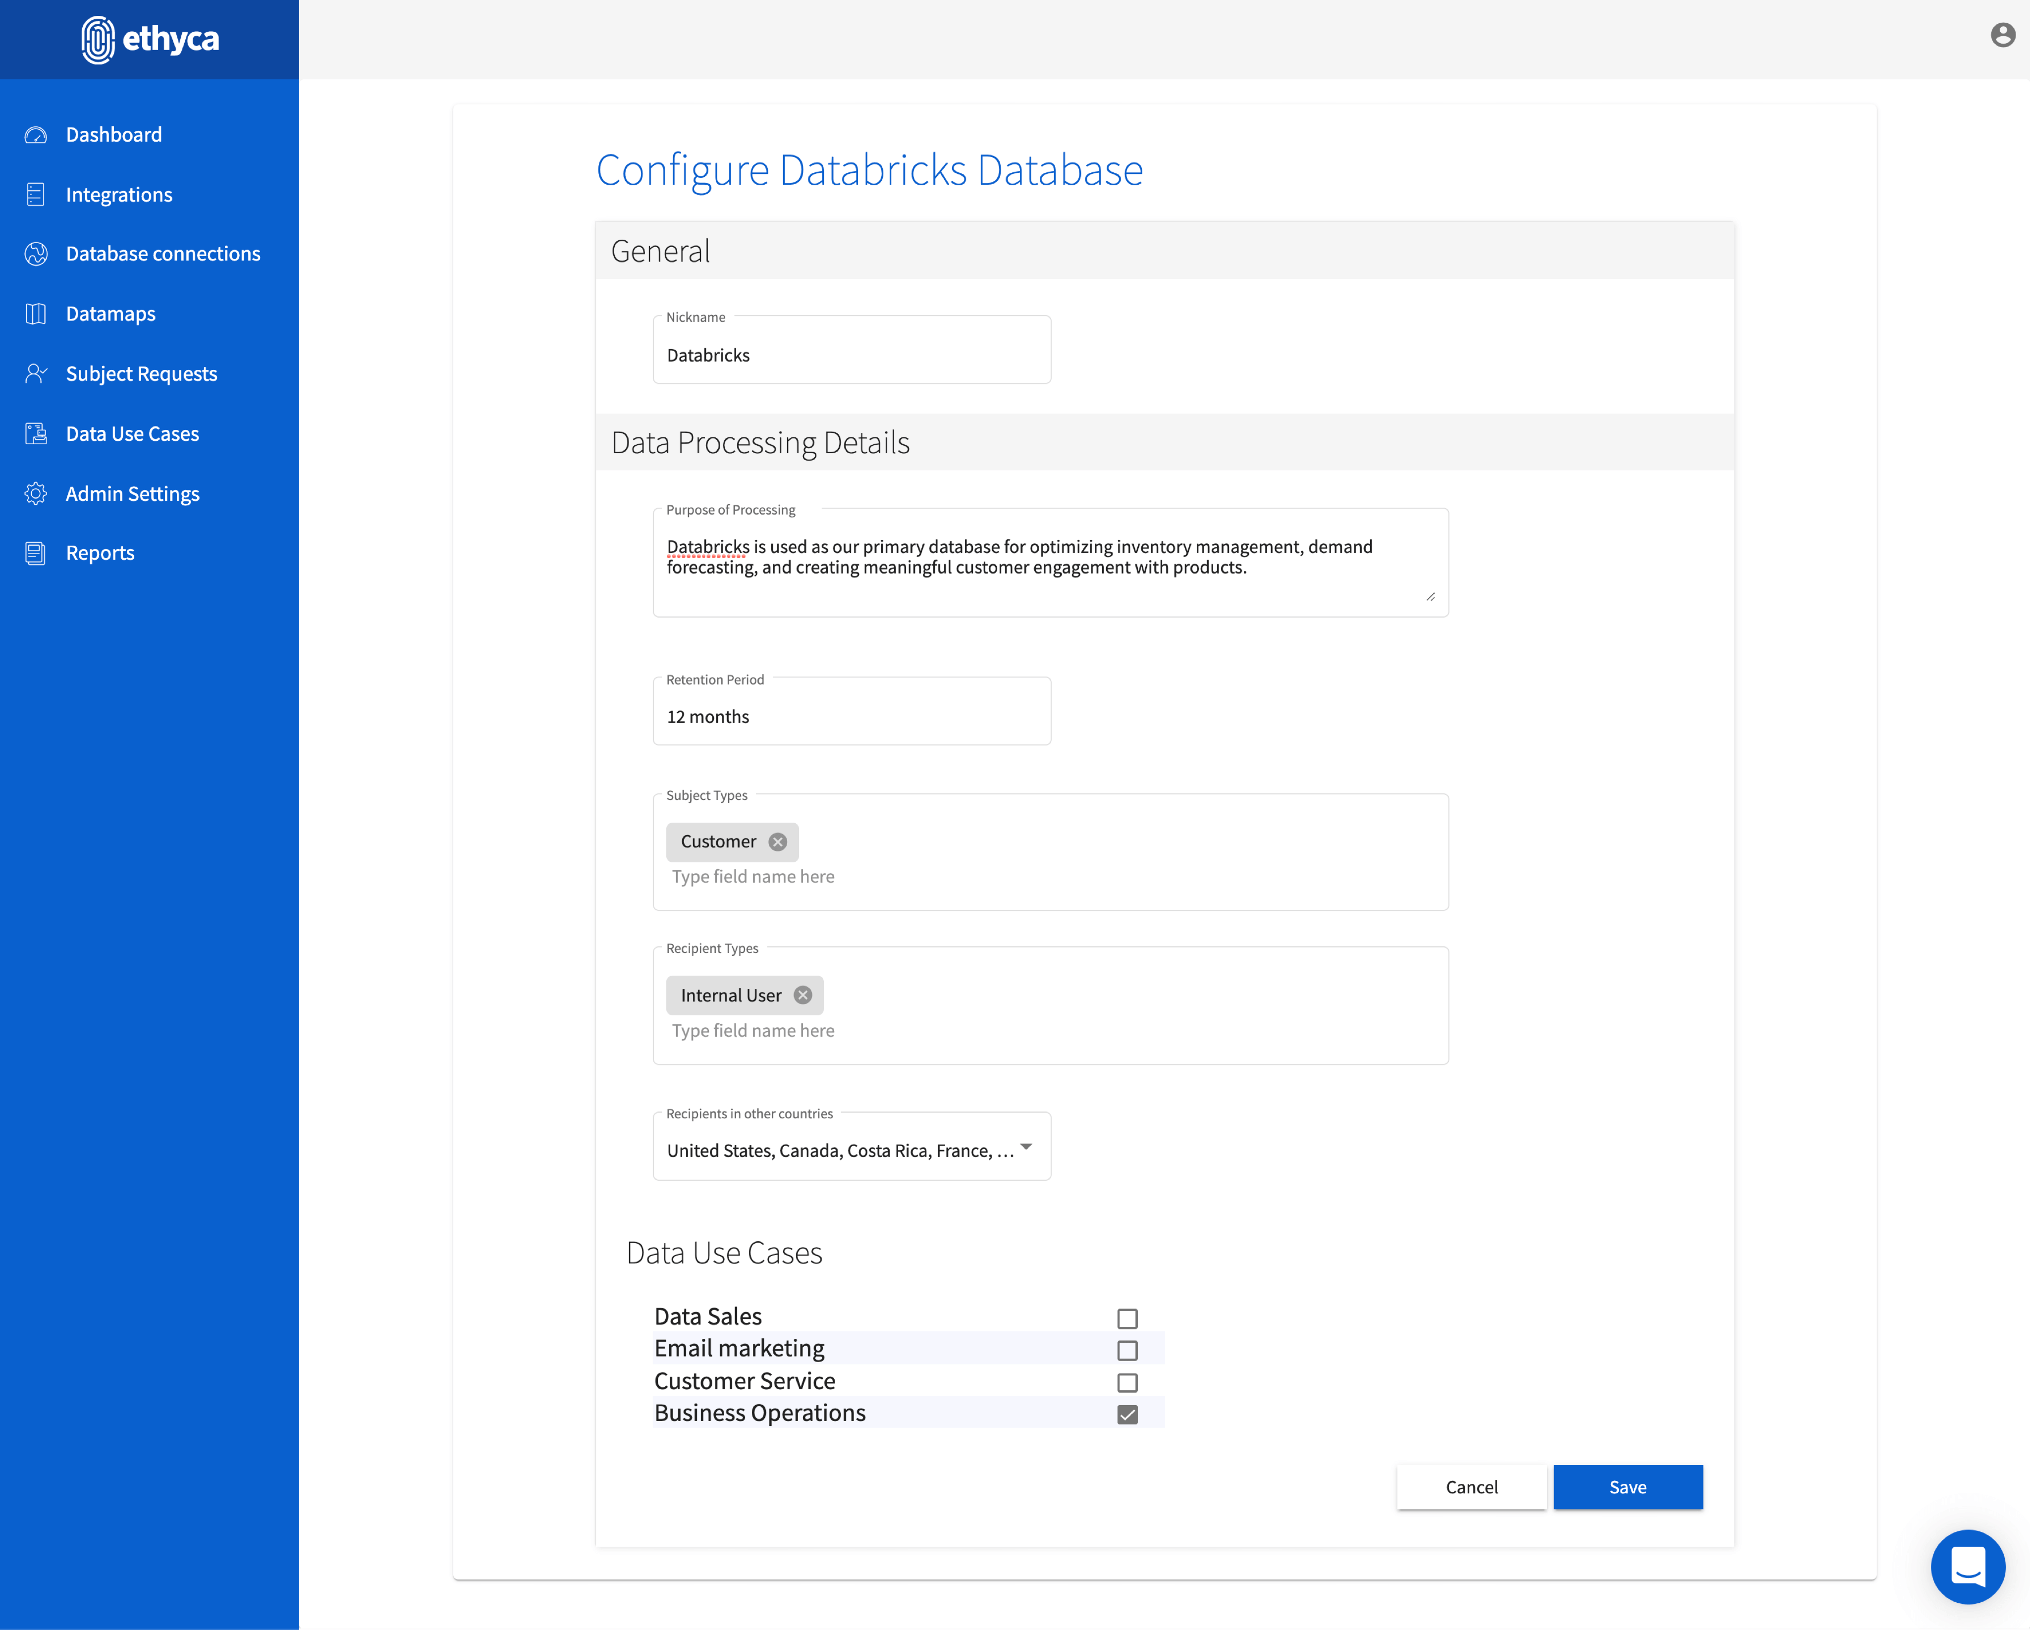The image size is (2030, 1630).
Task: Click the Cancel button
Action: pos(1471,1487)
